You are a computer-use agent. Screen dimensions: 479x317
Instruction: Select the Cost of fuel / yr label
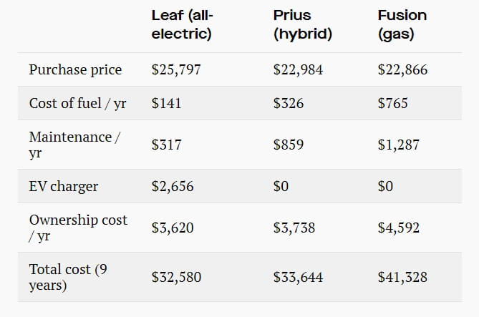(77, 103)
